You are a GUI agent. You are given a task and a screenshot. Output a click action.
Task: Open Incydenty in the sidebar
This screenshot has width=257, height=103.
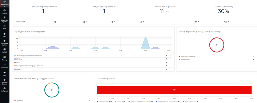click(4, 11)
